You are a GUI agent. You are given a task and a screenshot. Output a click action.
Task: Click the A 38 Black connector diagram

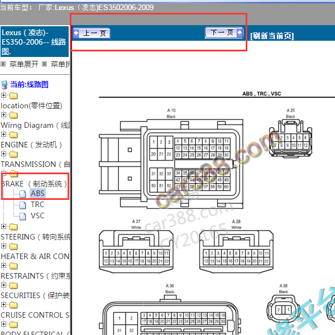pyautogui.click(x=283, y=309)
